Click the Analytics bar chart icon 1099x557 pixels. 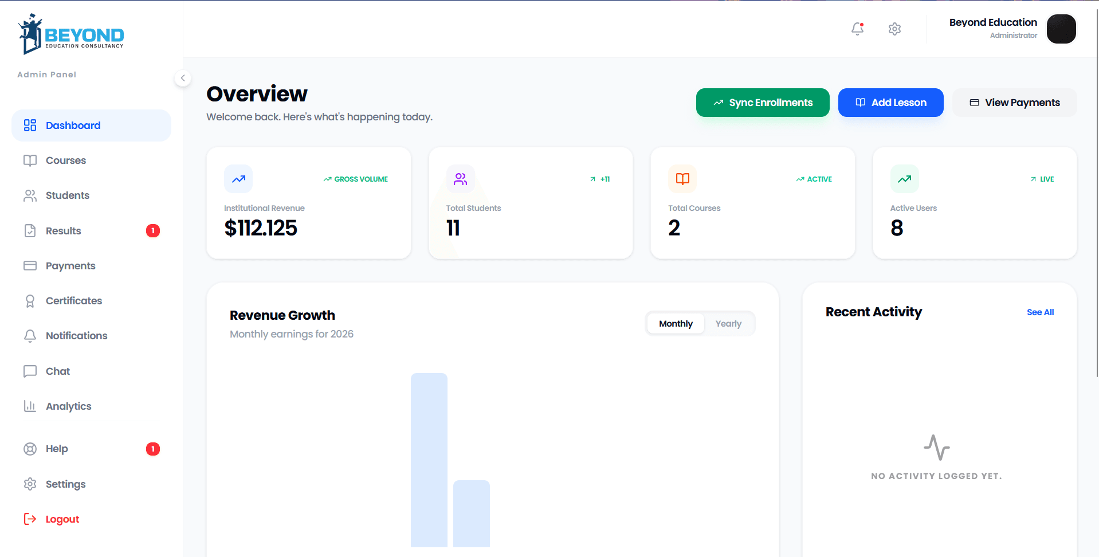(30, 406)
